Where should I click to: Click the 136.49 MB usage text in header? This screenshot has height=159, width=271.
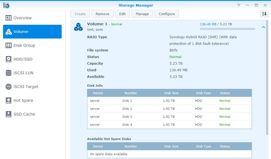pyautogui.click(x=208, y=24)
